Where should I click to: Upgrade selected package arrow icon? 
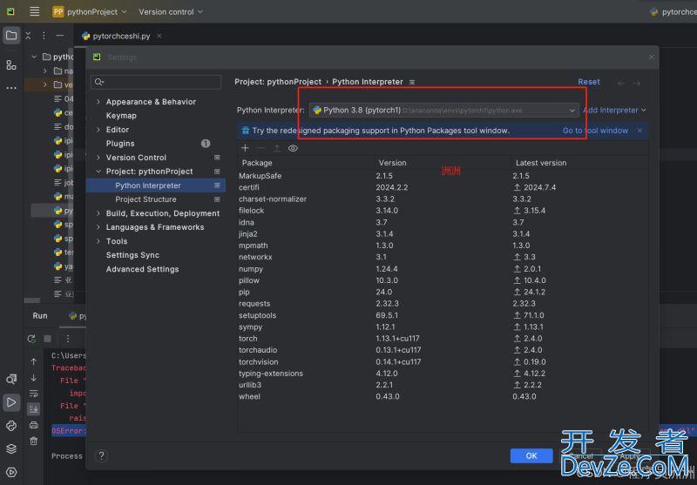point(277,148)
